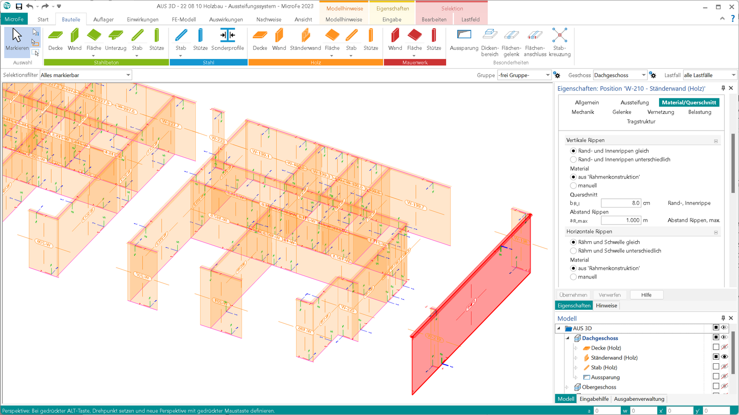Select 'Rand- und Innenrippen gleich' option
This screenshot has width=739, height=415.
click(x=573, y=151)
